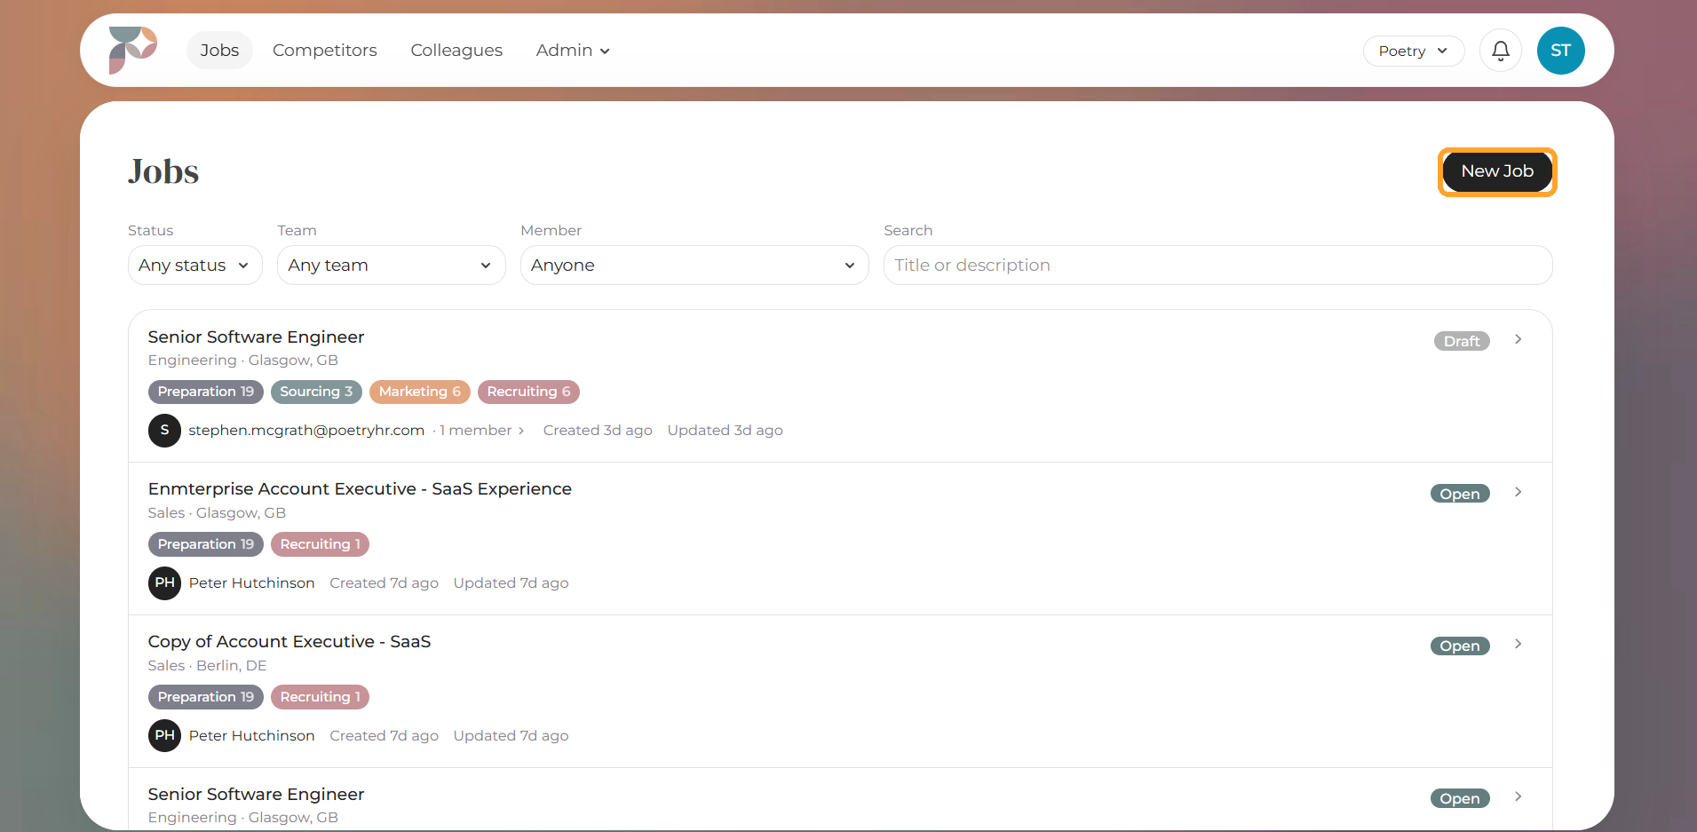Click the Sourcing 3 tag
This screenshot has height=832, width=1697.
(316, 392)
